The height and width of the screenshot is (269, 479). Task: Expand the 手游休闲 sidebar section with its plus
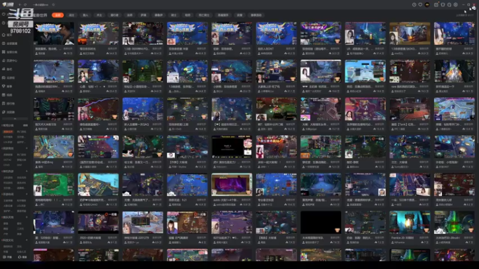26,194
